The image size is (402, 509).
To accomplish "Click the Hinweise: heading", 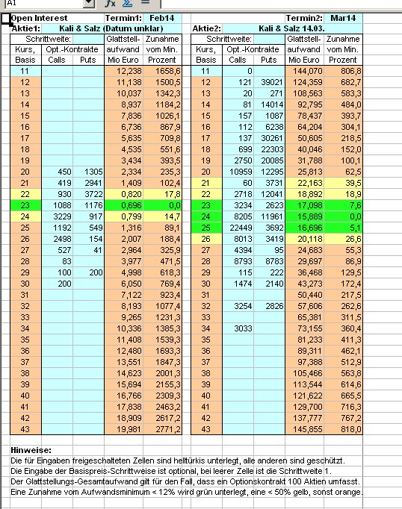I will click(x=31, y=450).
